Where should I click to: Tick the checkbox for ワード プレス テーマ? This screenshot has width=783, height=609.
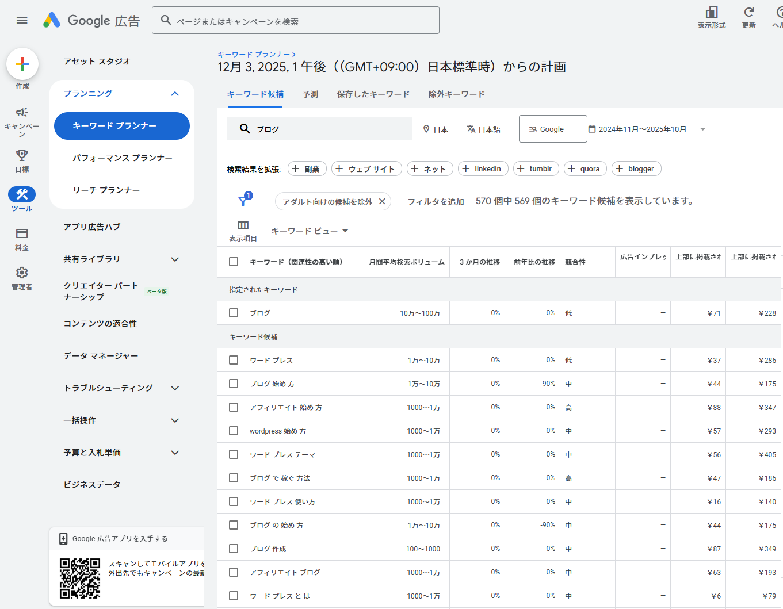pos(234,454)
